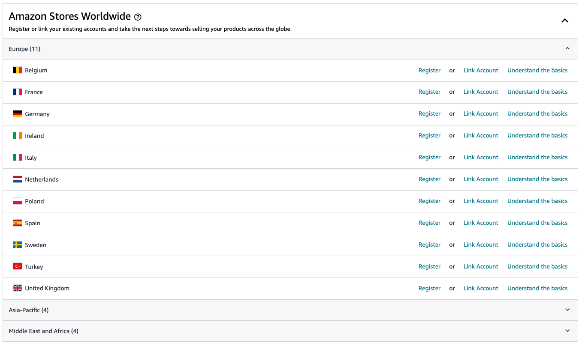
Task: Click the Poland flag icon
Action: (x=18, y=201)
